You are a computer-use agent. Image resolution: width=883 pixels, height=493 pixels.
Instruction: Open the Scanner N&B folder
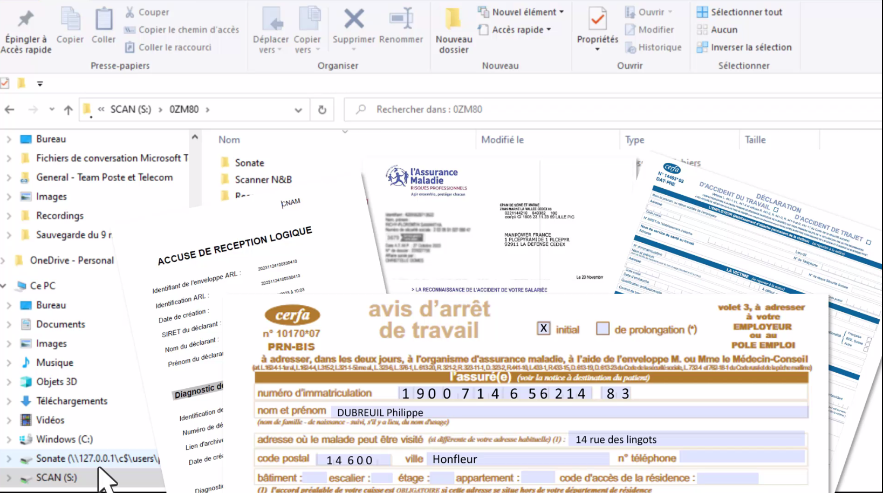point(263,180)
